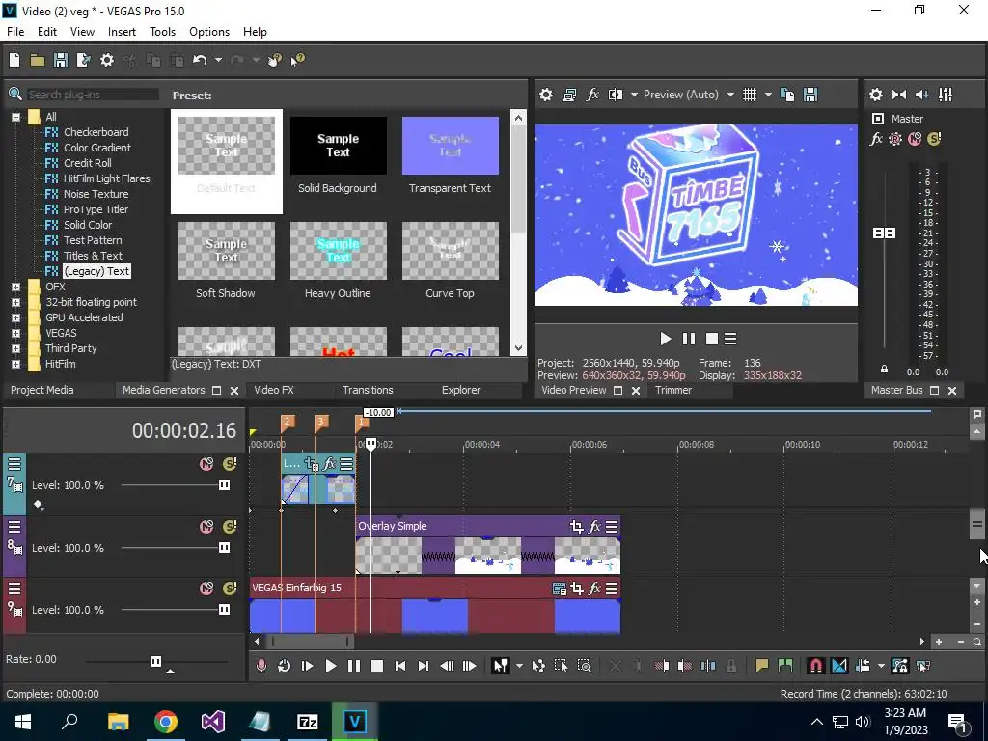
Task: Collapse the All plug-ins folder
Action: pos(15,117)
